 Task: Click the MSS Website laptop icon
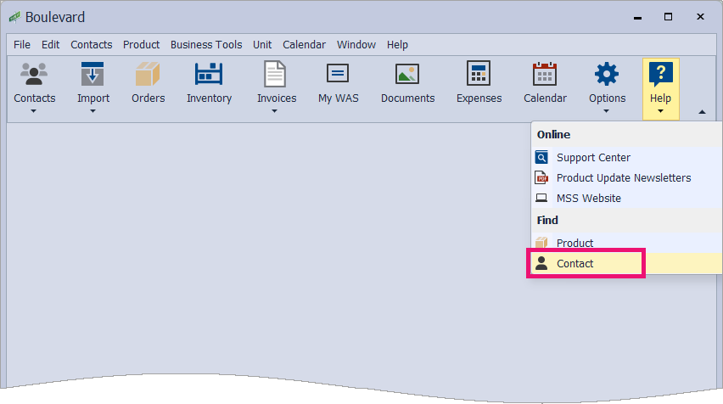[541, 198]
